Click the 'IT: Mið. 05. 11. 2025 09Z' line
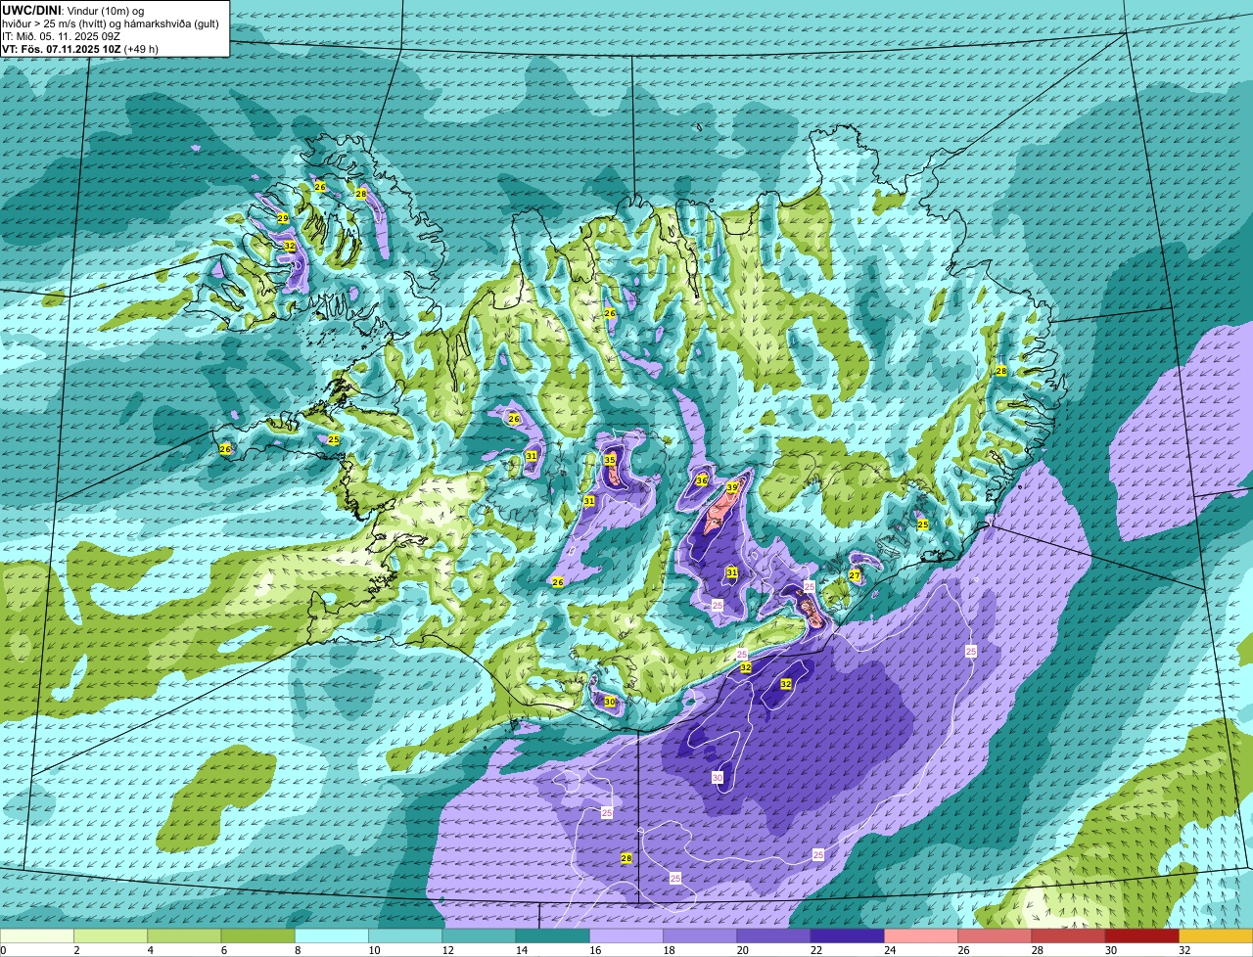 (x=61, y=36)
